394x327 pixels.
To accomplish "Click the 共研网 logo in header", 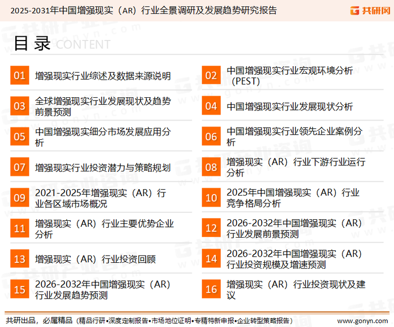I will click(x=370, y=11).
